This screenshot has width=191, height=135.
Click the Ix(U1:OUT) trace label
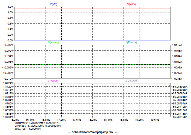[131, 81]
